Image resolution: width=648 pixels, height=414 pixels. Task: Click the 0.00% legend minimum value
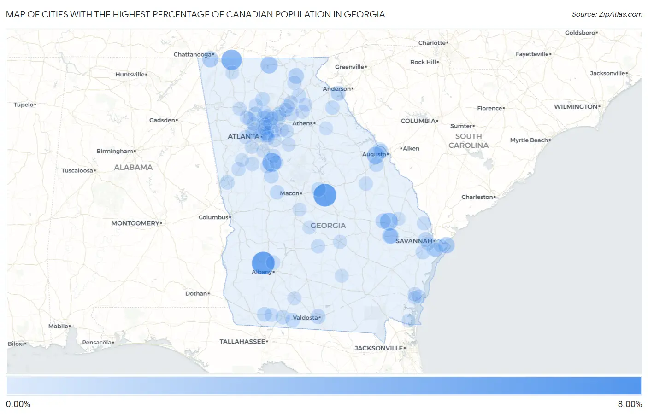[18, 404]
